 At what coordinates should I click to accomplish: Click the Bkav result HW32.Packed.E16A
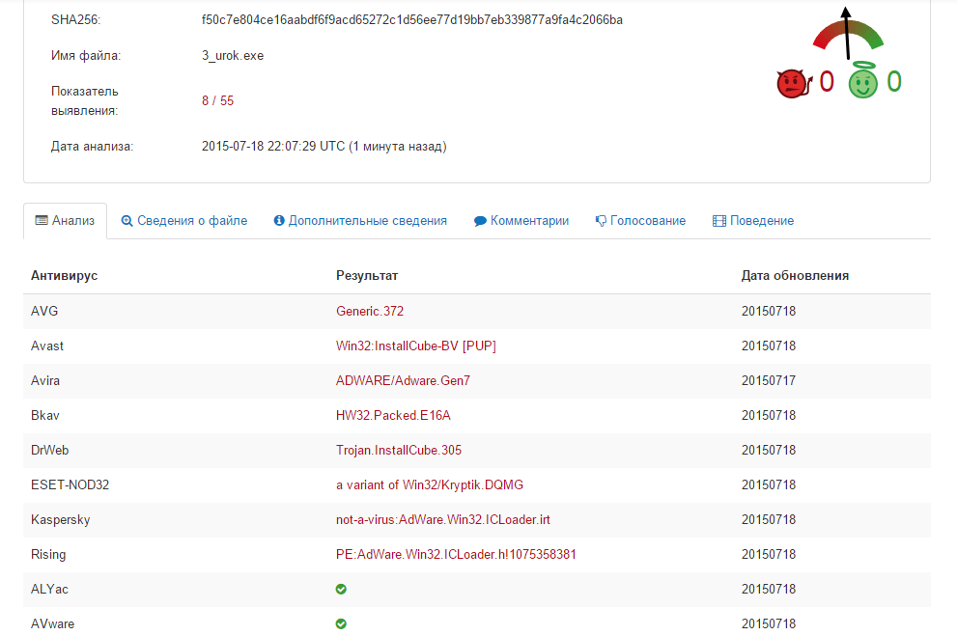coord(393,415)
